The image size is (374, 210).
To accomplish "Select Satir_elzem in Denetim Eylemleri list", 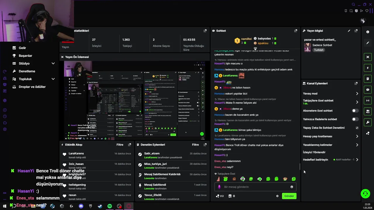I will [x=152, y=153].
